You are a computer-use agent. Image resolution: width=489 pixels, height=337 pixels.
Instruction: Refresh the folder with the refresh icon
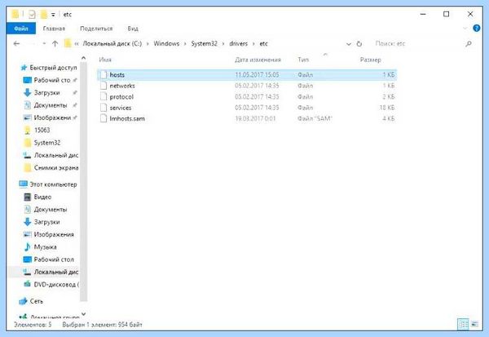point(359,44)
